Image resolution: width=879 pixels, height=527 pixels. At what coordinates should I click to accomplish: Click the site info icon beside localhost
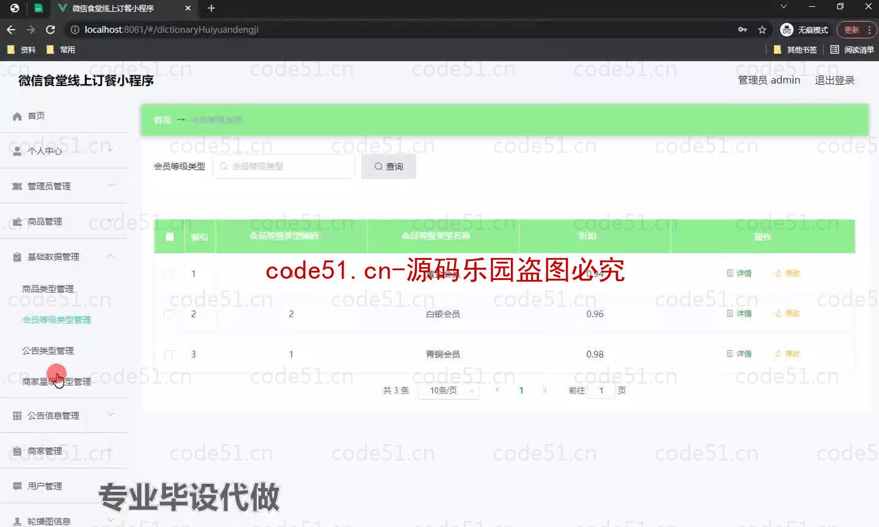(x=74, y=29)
